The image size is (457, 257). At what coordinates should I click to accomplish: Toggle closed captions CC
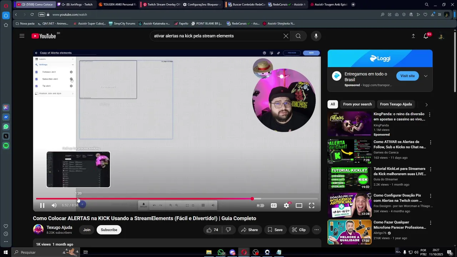273,205
